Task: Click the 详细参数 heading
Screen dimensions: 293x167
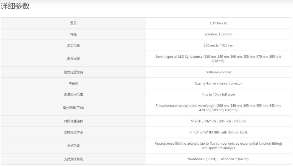Action: 15,6
